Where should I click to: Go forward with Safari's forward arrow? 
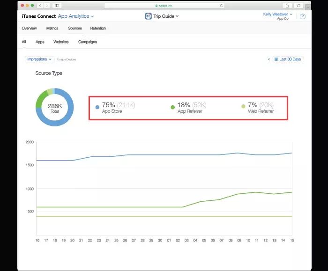(x=47, y=6)
